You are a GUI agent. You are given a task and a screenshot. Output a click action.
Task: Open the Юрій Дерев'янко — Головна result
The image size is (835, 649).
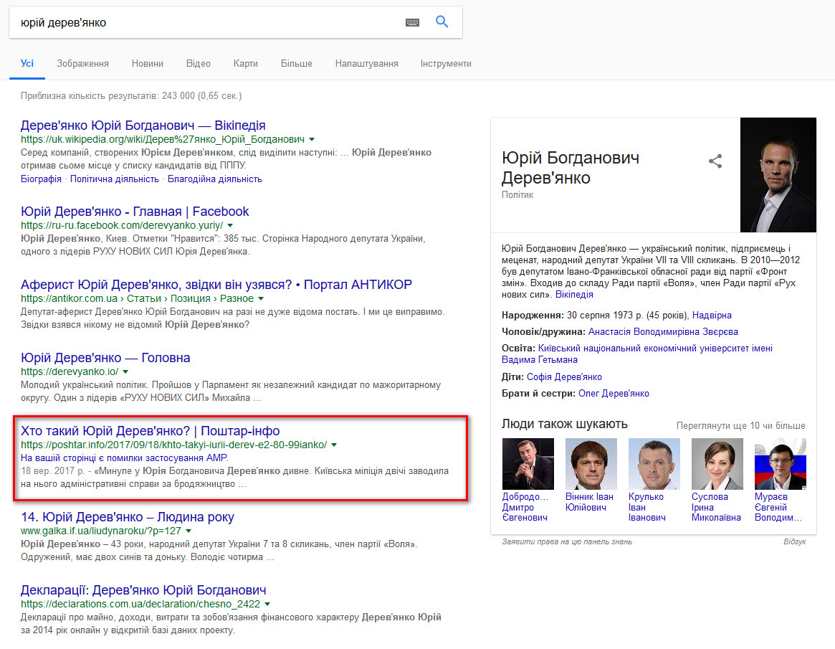pyautogui.click(x=105, y=358)
